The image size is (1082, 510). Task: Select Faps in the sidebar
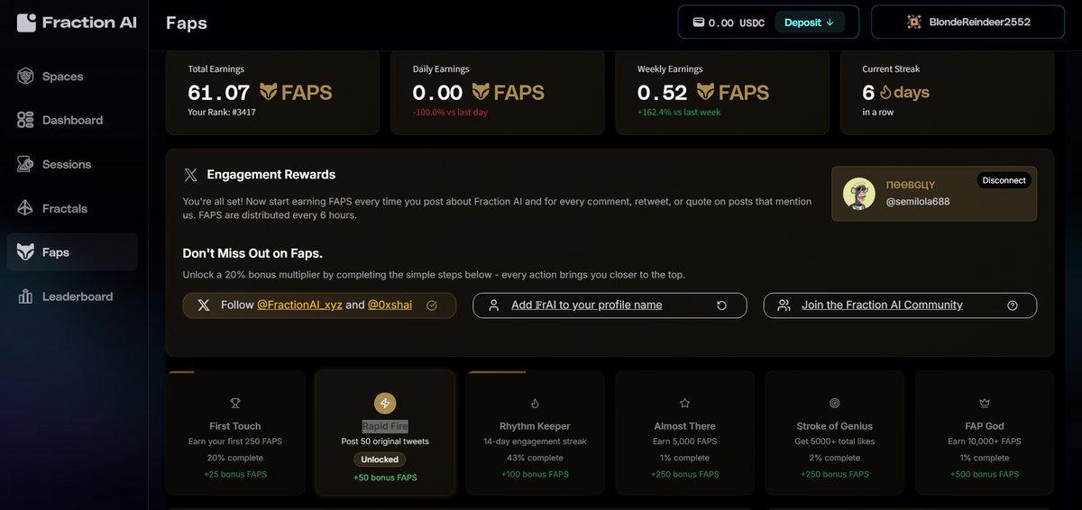coord(72,252)
